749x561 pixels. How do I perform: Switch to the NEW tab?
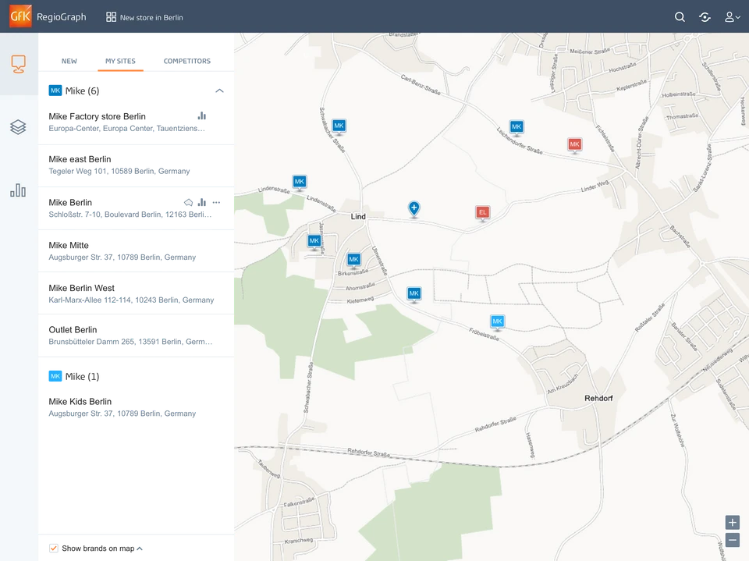pos(69,61)
